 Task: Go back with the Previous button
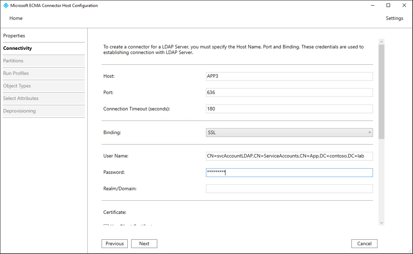click(114, 244)
